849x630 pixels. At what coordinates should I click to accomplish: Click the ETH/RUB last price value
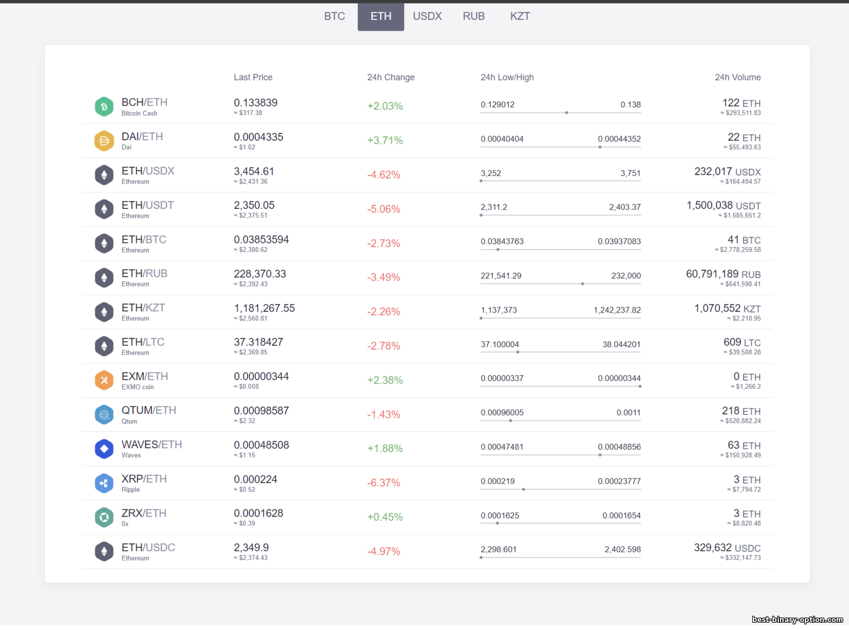(x=260, y=274)
